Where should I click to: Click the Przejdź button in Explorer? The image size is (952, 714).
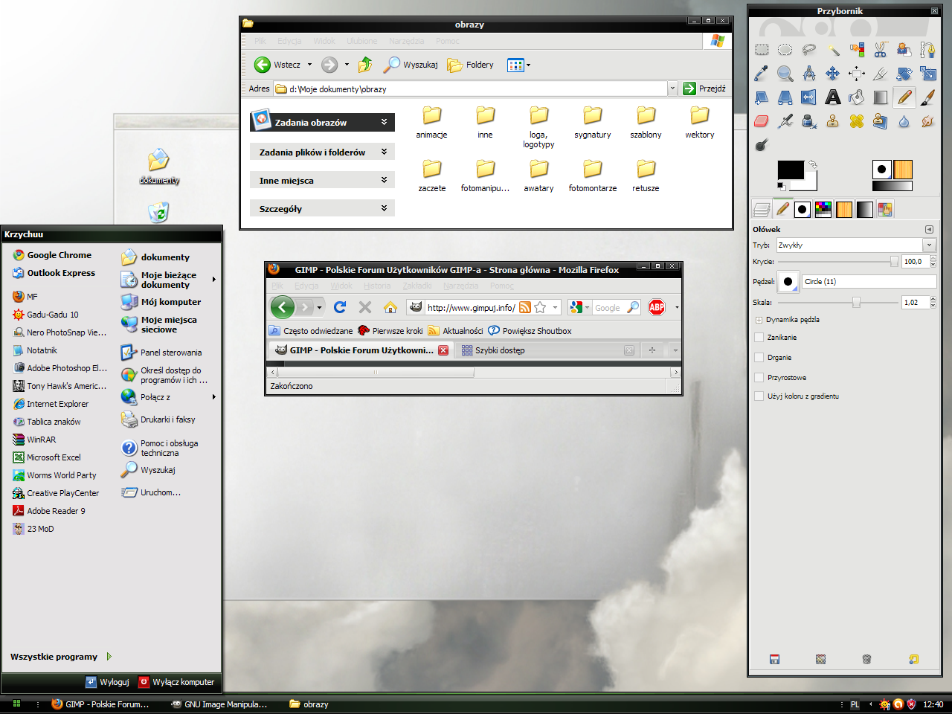[704, 89]
